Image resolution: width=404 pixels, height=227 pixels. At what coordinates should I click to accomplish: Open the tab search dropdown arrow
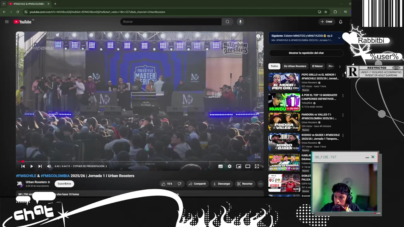(4, 4)
